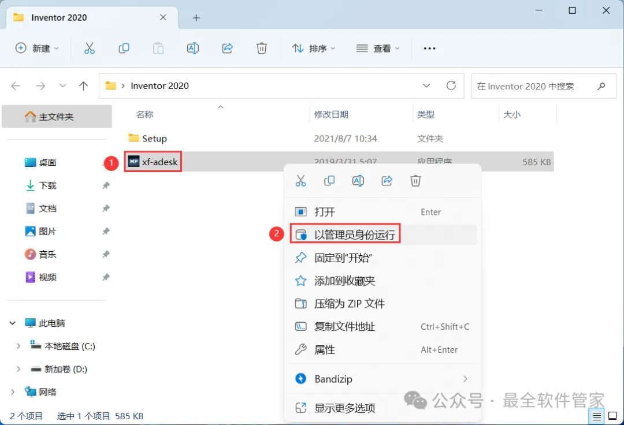Choose 压缩为 ZIP 文件
This screenshot has width=624, height=425.
383,304
